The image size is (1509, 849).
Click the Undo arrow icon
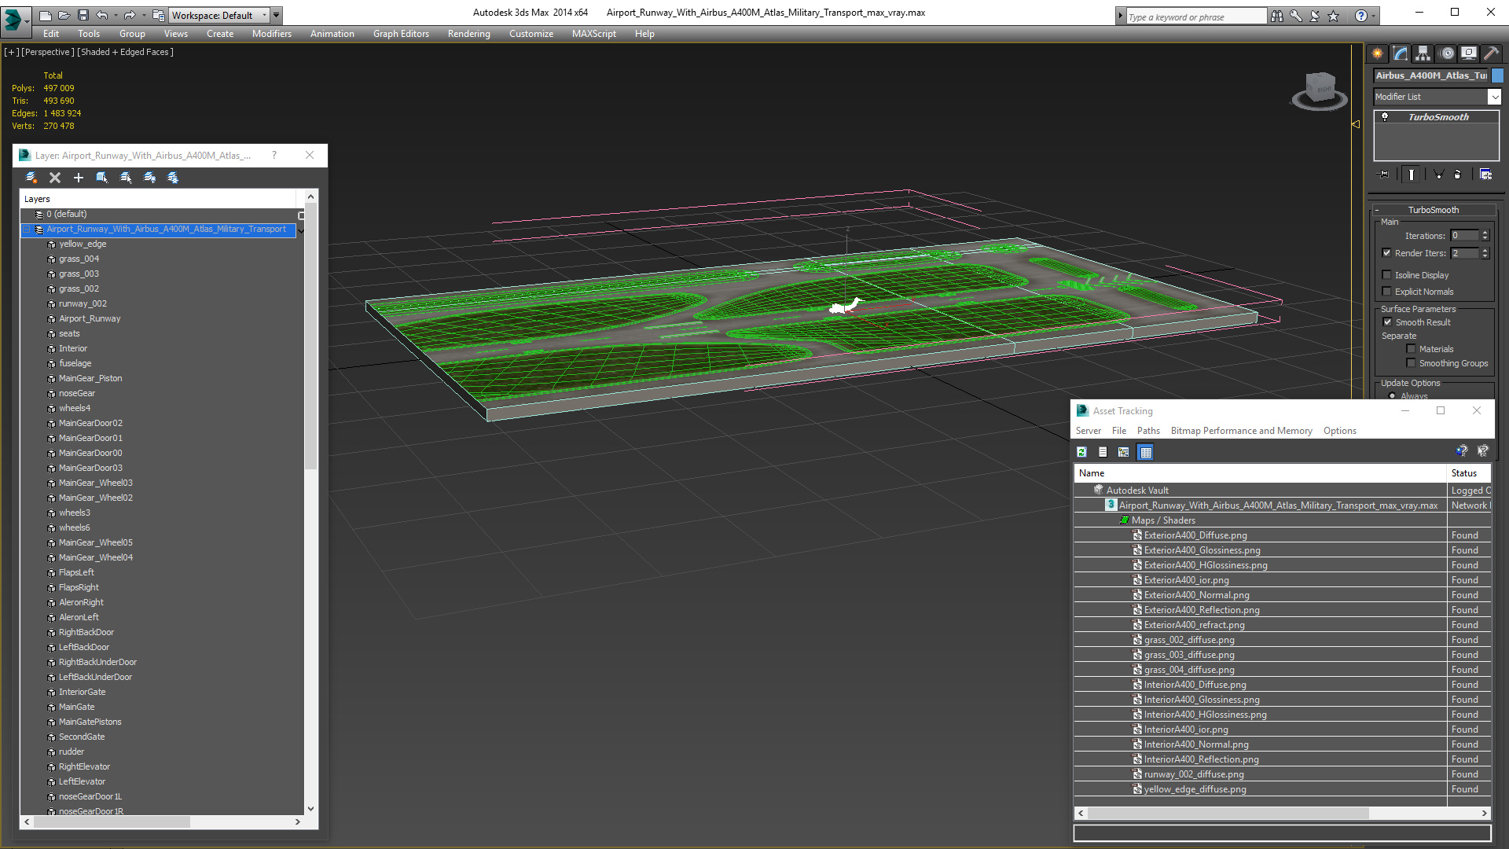(101, 15)
